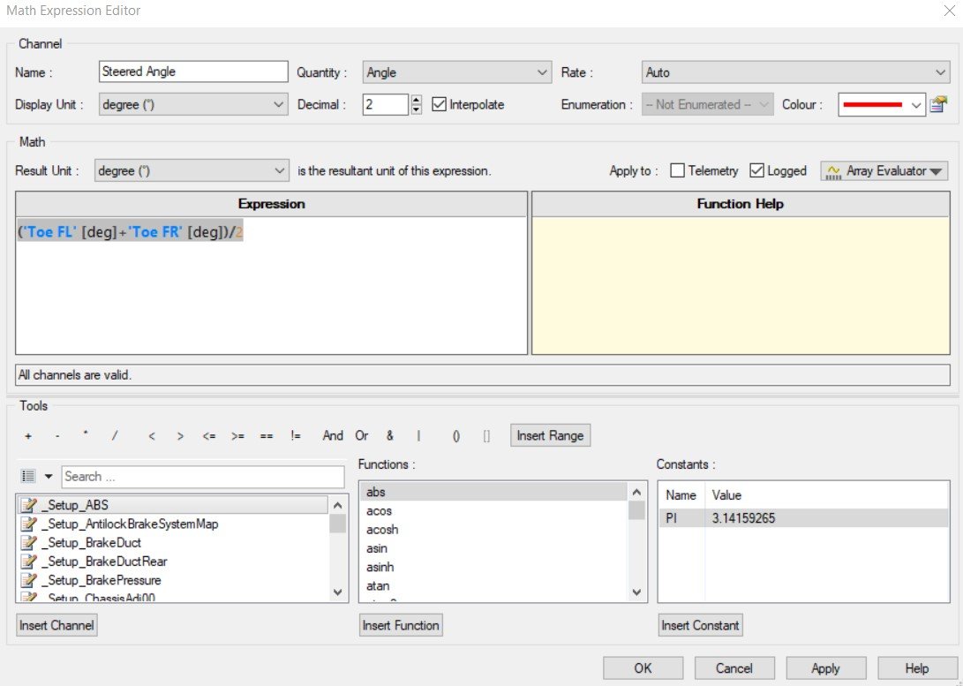The image size is (963, 686).
Task: Open the Quantity dropdown showing Angle
Action: (x=457, y=72)
